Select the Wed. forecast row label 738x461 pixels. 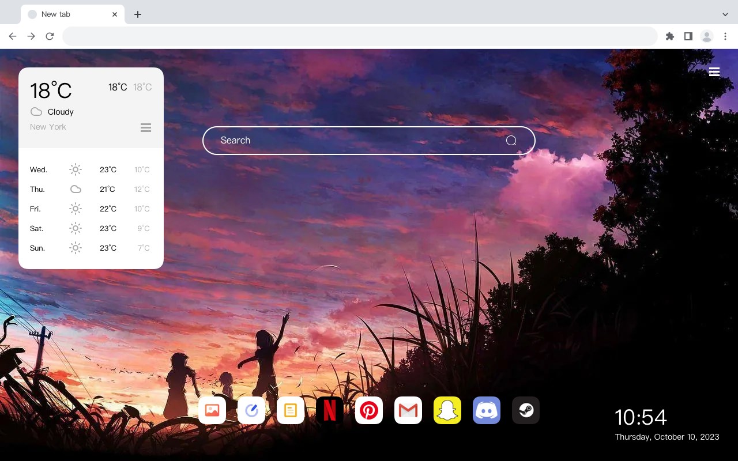coord(39,170)
